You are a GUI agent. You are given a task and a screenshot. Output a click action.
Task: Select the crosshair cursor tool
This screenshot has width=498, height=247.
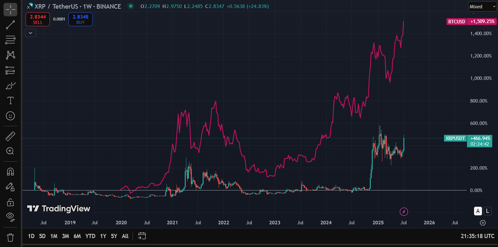click(10, 10)
